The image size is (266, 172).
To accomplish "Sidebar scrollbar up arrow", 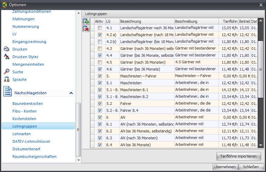I will [x=79, y=13].
